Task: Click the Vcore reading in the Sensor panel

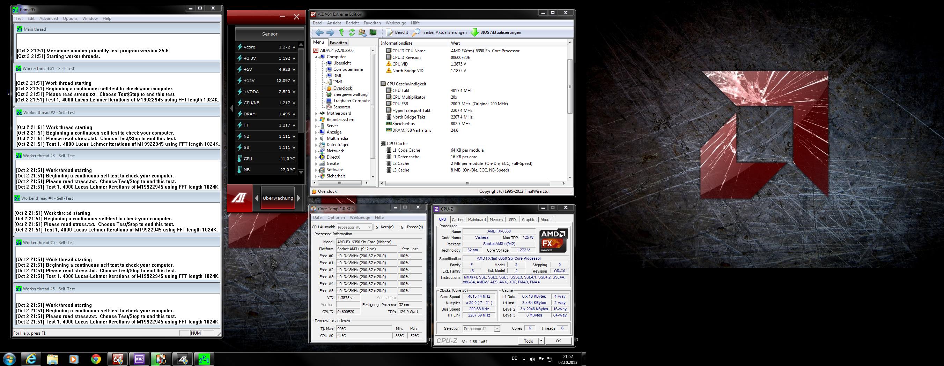Action: (x=266, y=47)
